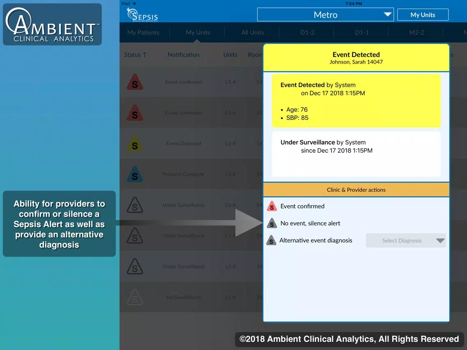Select the faded No Surveillance icon
This screenshot has width=467, height=350.
135,297
